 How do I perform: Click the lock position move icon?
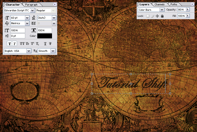point(157,16)
